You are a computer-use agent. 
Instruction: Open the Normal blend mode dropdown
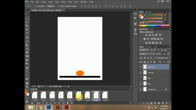[x=147, y=54]
